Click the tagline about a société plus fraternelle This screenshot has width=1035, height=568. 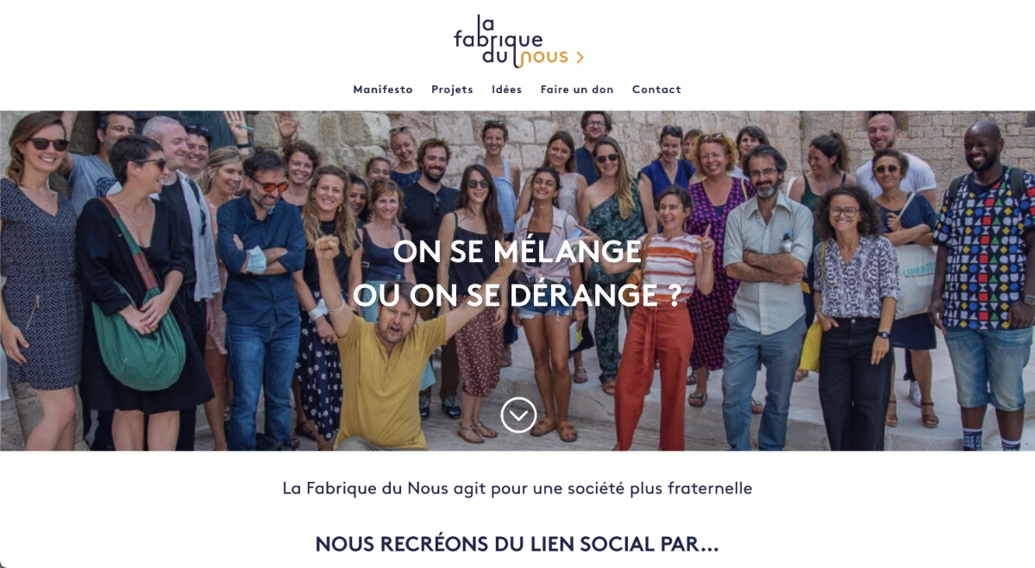coord(517,489)
